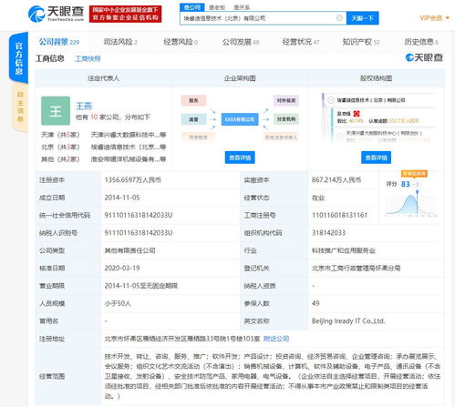Open the 公司发展 tab
Image resolution: width=455 pixels, height=407 pixels.
tap(241, 42)
